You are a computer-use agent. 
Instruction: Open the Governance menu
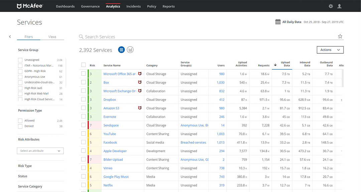[x=90, y=6]
